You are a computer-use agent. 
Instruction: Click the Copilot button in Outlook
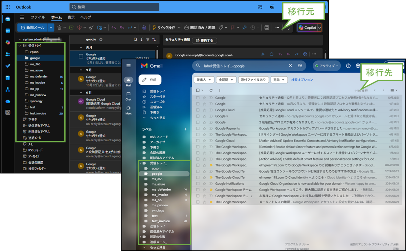(307, 27)
